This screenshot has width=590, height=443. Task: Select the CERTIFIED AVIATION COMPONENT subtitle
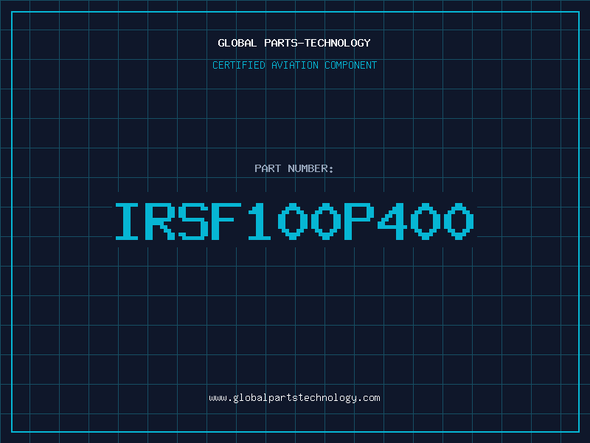coord(294,65)
